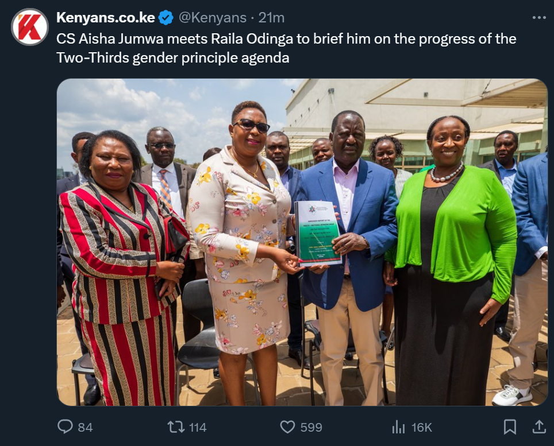Viewport: 554px width, 446px height.
Task: Bookmark this tweet
Action: (510, 427)
